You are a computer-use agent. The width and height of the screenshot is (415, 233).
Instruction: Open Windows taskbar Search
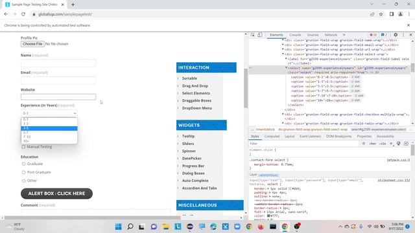click(x=130, y=227)
